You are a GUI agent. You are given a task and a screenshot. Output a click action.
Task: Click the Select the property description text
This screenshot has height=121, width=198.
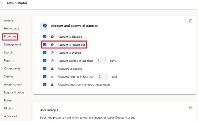(x=87, y=118)
